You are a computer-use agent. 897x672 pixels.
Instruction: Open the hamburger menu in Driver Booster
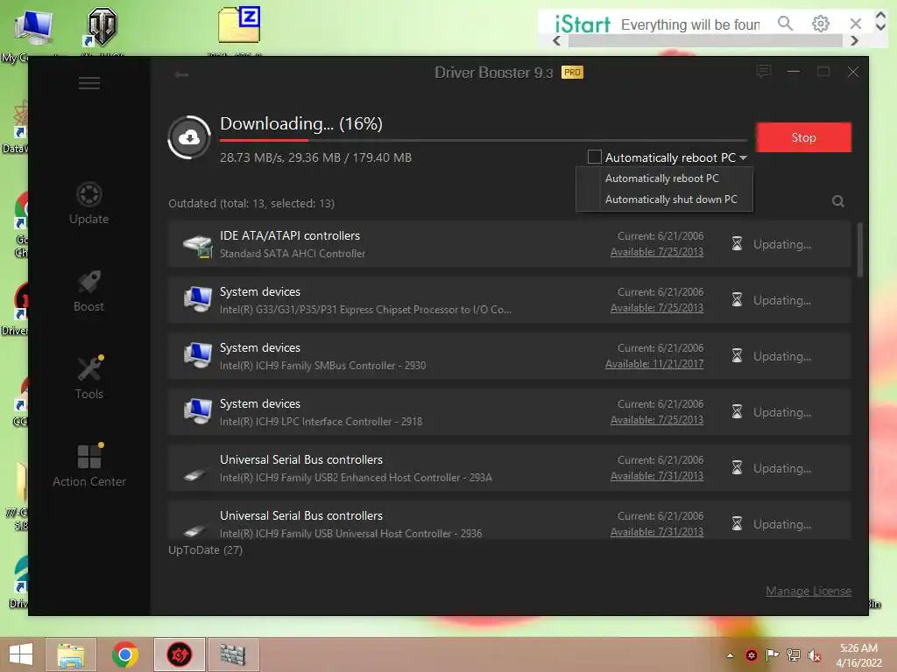(x=88, y=83)
